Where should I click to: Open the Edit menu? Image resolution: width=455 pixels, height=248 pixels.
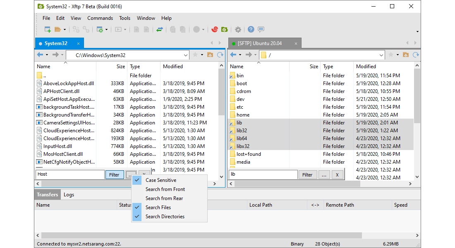(x=60, y=18)
